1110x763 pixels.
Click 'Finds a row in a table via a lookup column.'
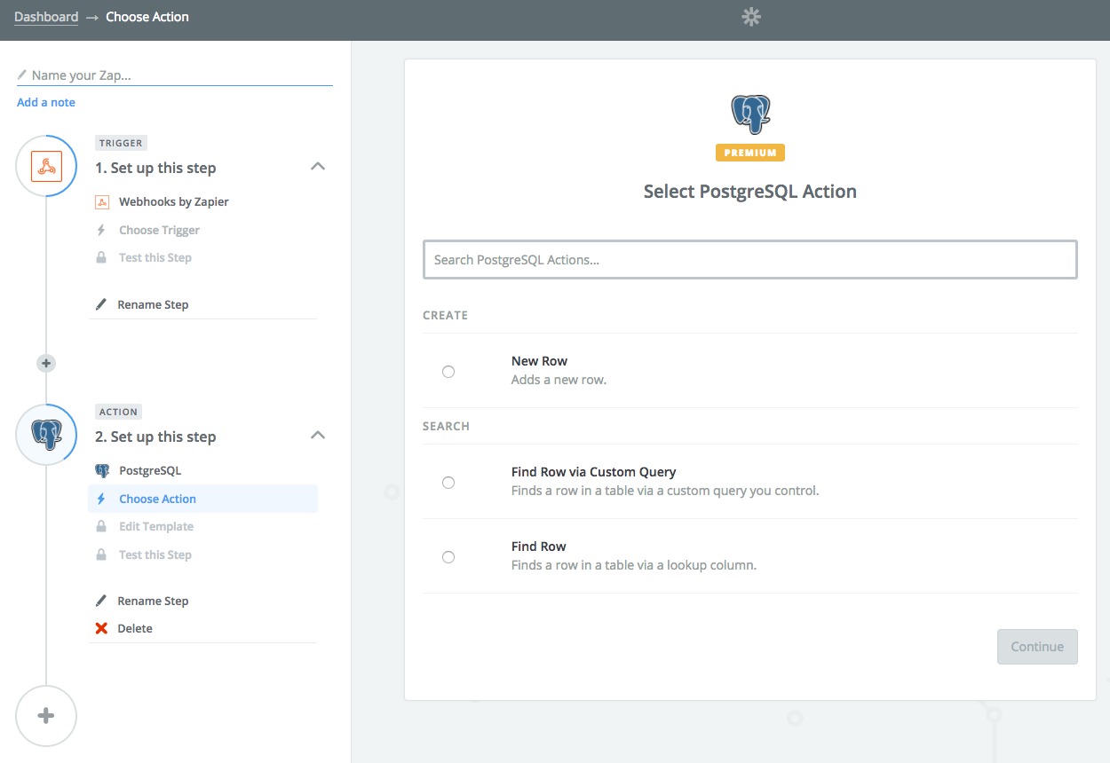pyautogui.click(x=634, y=565)
